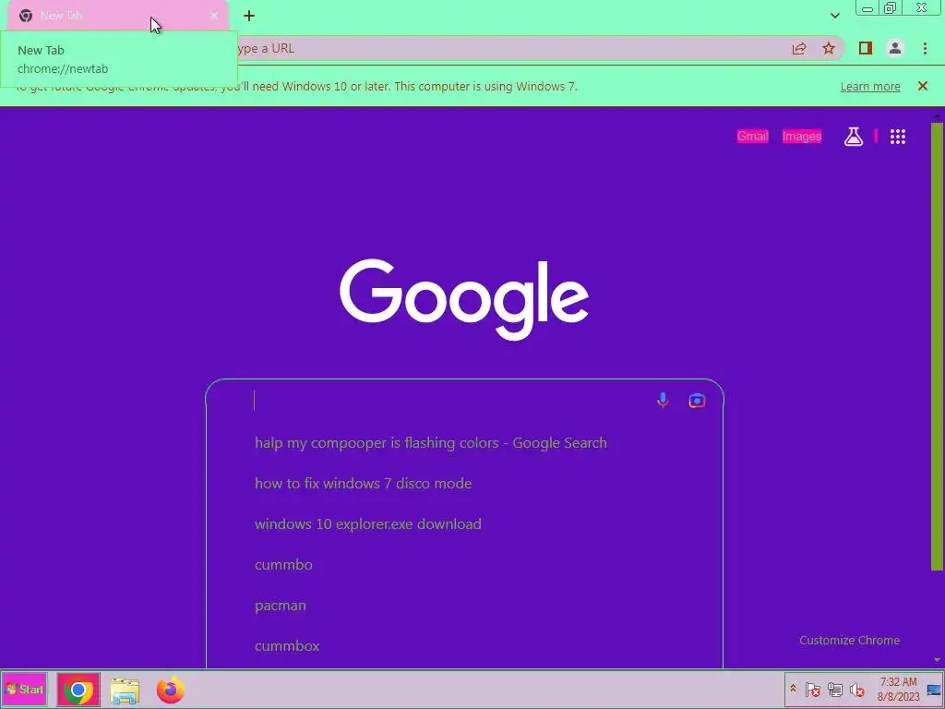
Task: Start voice search with microphone
Action: tap(663, 401)
